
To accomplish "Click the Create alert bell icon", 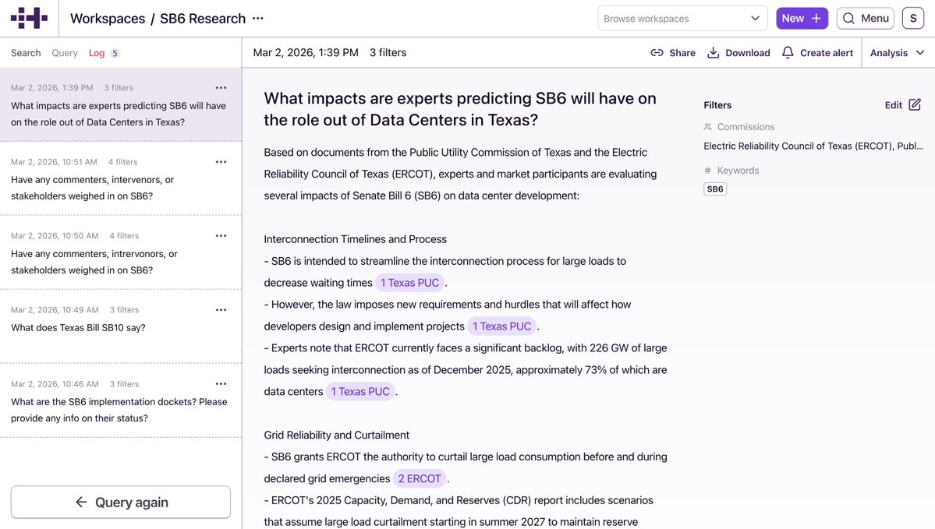I will (x=788, y=53).
